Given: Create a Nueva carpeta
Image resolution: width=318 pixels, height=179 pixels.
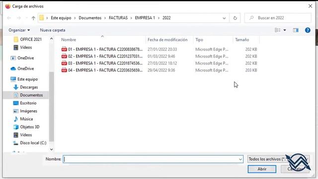Looking at the screenshot, I should click(53, 30).
